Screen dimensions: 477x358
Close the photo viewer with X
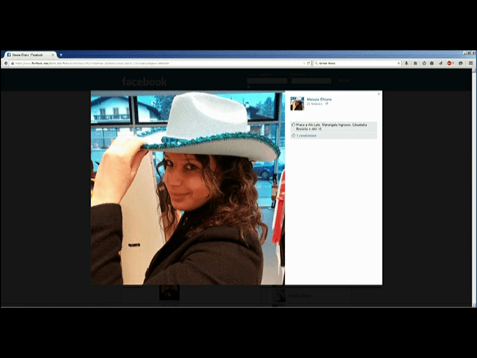tap(378, 94)
